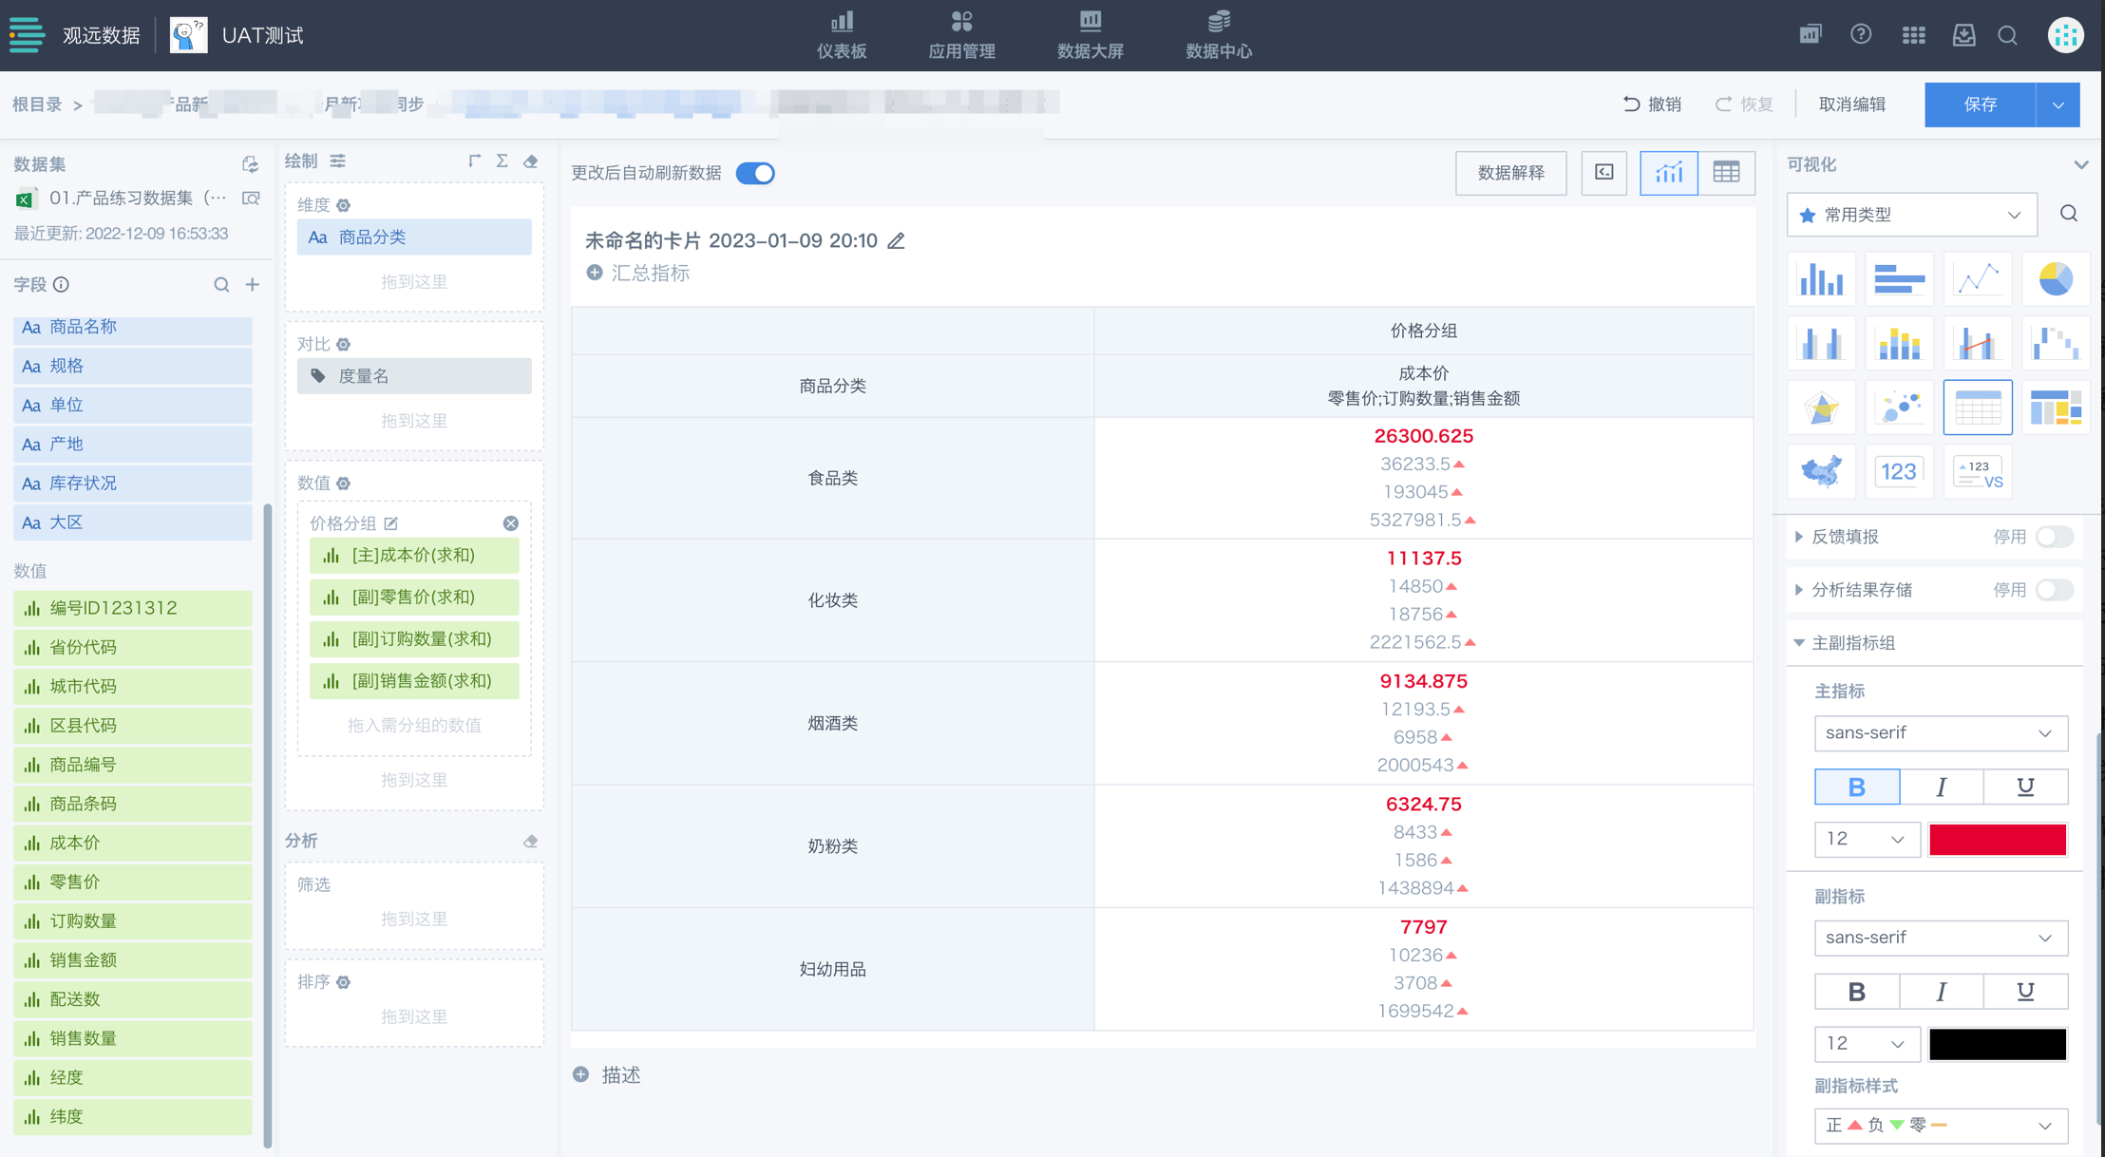2105x1157 pixels.
Task: Open the red main indicator color swatch
Action: (x=1997, y=840)
